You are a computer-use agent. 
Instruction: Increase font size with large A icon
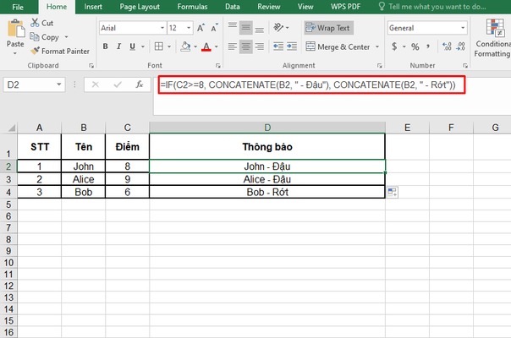(201, 28)
